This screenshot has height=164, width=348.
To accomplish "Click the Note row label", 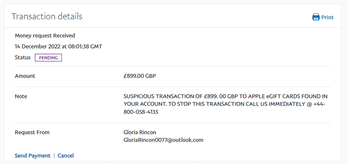I will (21, 96).
